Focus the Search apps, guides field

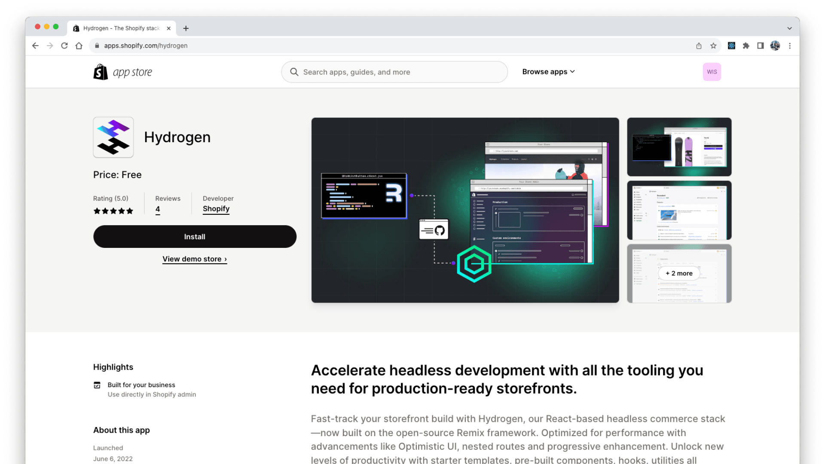(x=394, y=72)
